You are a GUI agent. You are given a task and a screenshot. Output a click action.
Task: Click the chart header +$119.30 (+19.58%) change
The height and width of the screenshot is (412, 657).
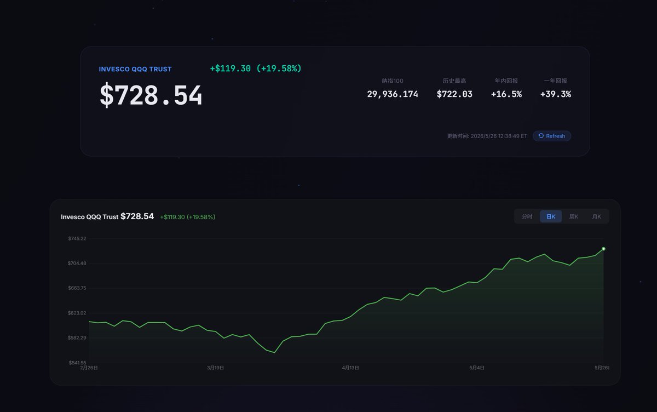click(x=188, y=217)
